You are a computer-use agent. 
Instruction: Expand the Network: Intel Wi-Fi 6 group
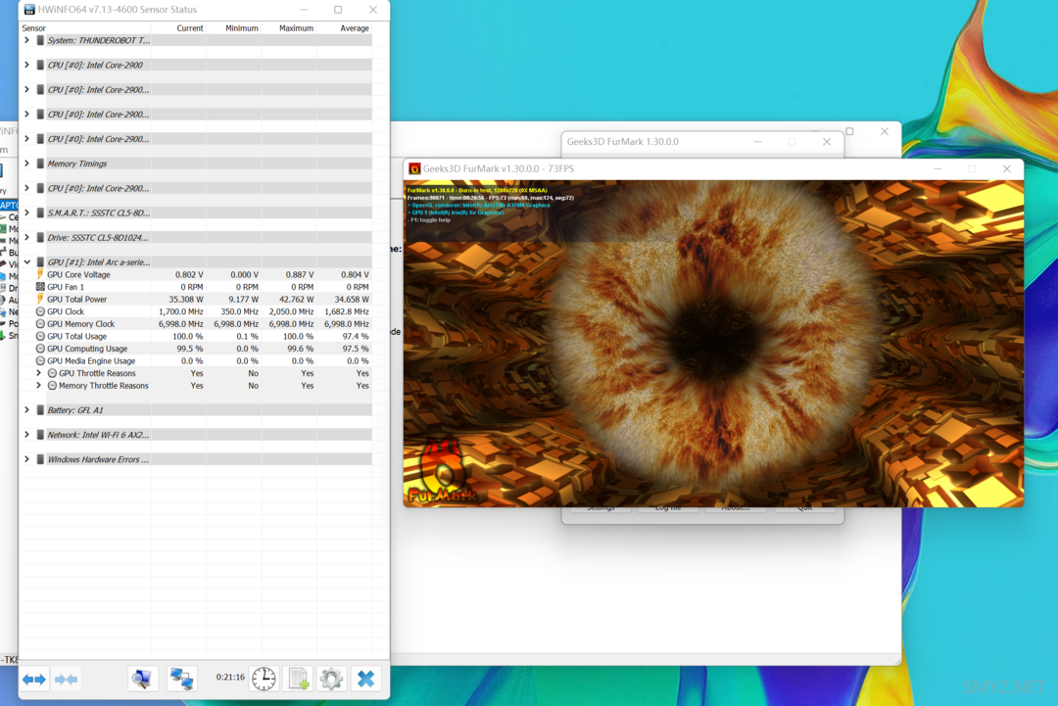click(x=26, y=434)
